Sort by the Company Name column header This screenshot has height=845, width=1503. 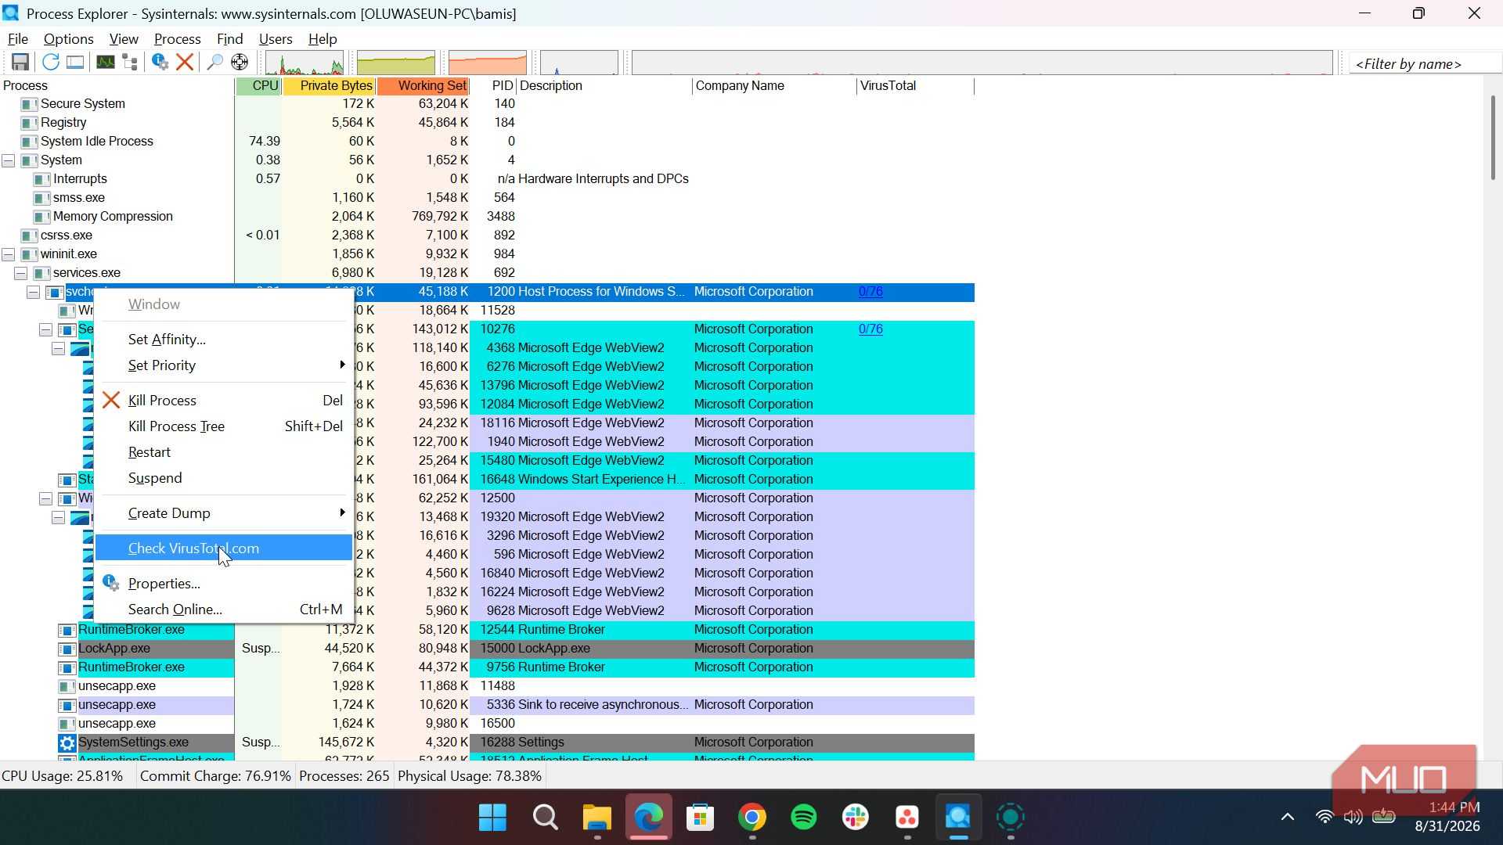(774, 86)
